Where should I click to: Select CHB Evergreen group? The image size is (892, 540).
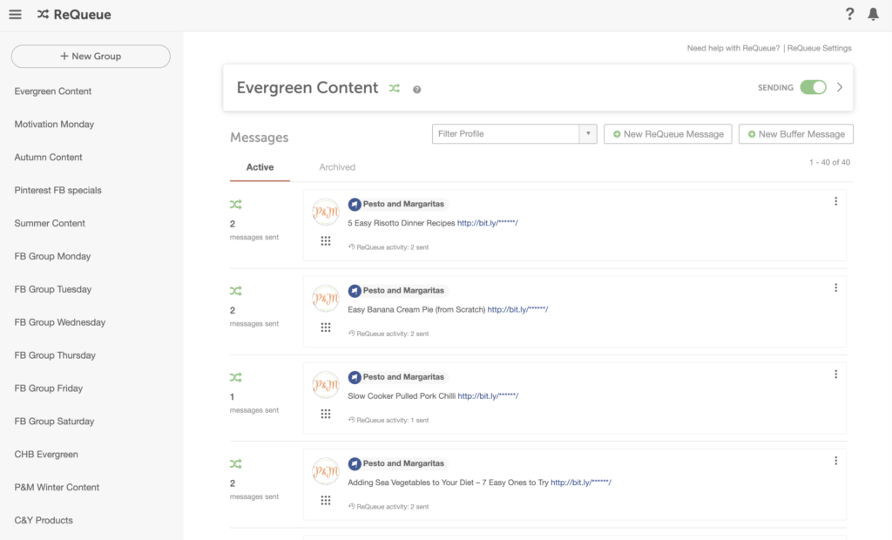[46, 454]
